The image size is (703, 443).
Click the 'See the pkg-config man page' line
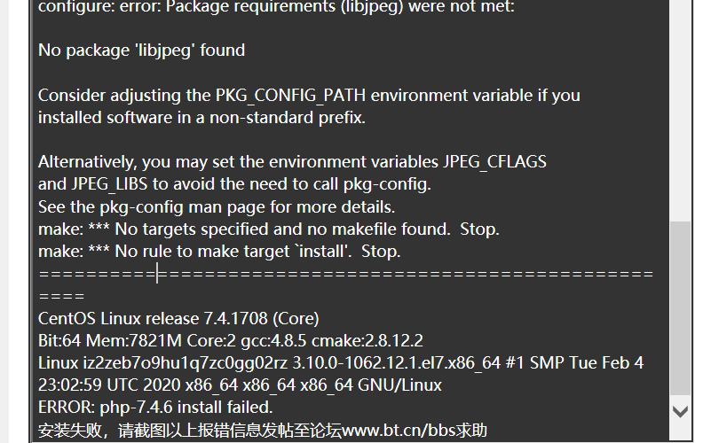tap(217, 206)
